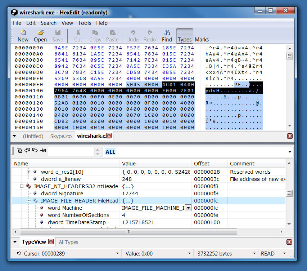Click the hex offset 00000100 label
The width and height of the screenshot is (307, 271).
29,90
